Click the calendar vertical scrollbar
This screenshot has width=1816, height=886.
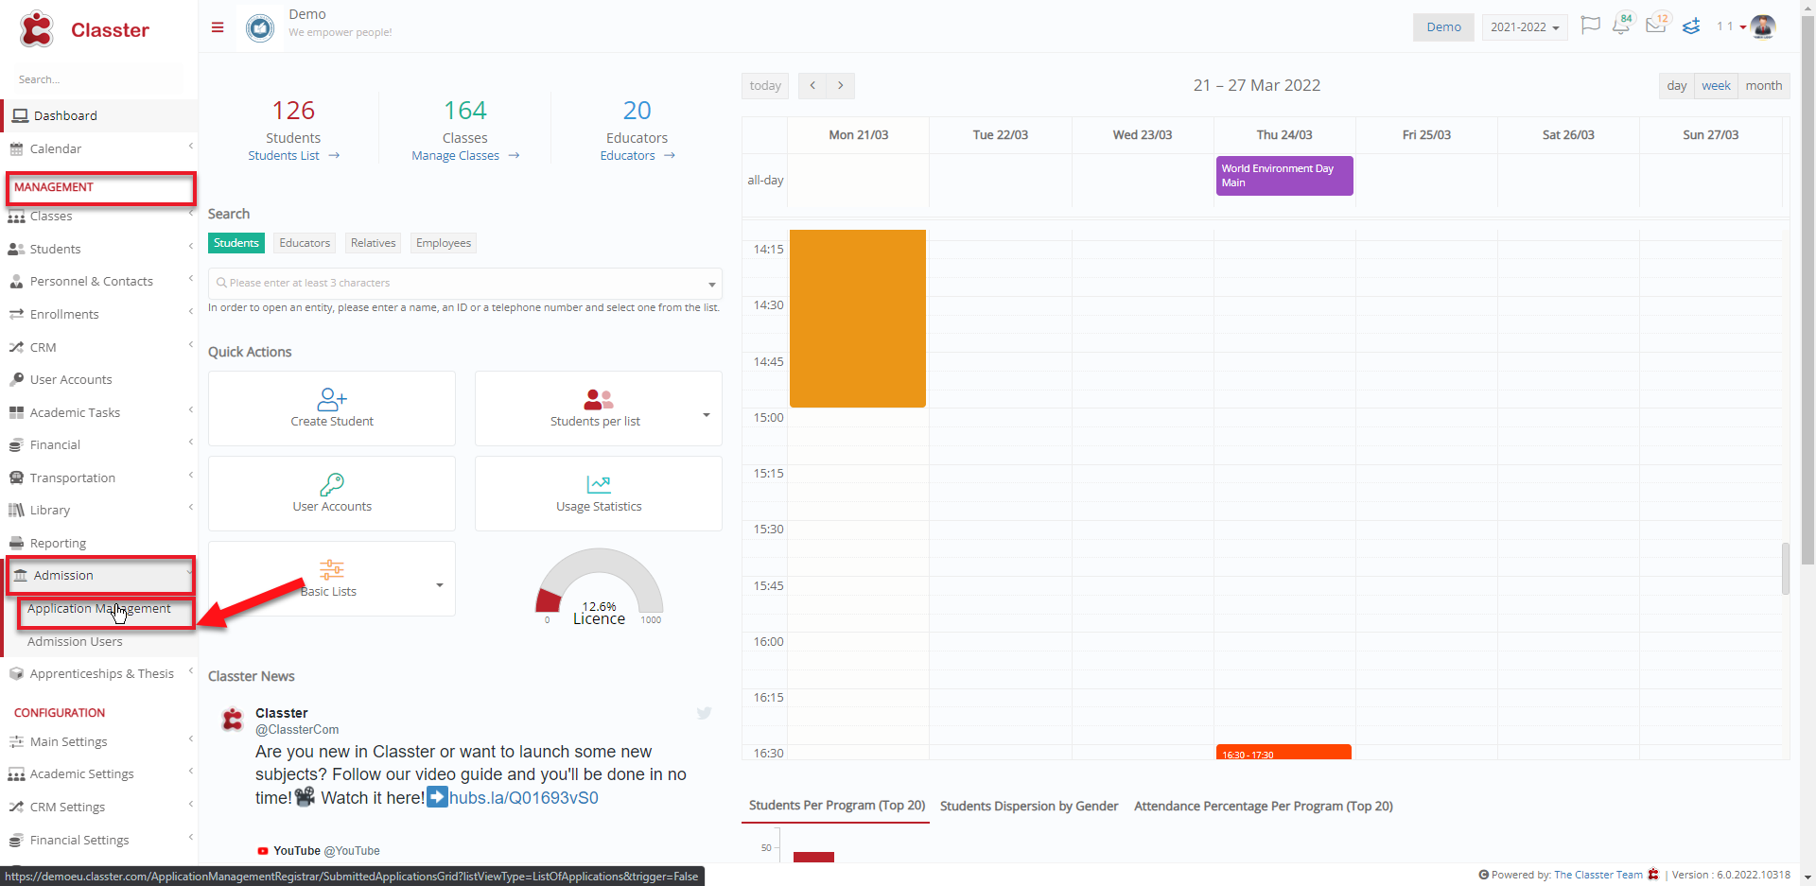1786,568
